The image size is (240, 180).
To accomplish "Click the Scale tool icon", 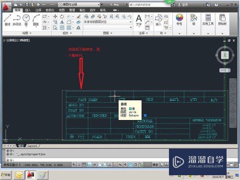I will pyautogui.click(x=62, y=28).
